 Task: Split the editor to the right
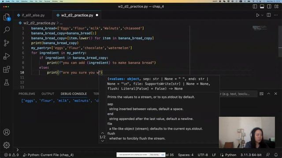pyautogui.click(x=269, y=15)
